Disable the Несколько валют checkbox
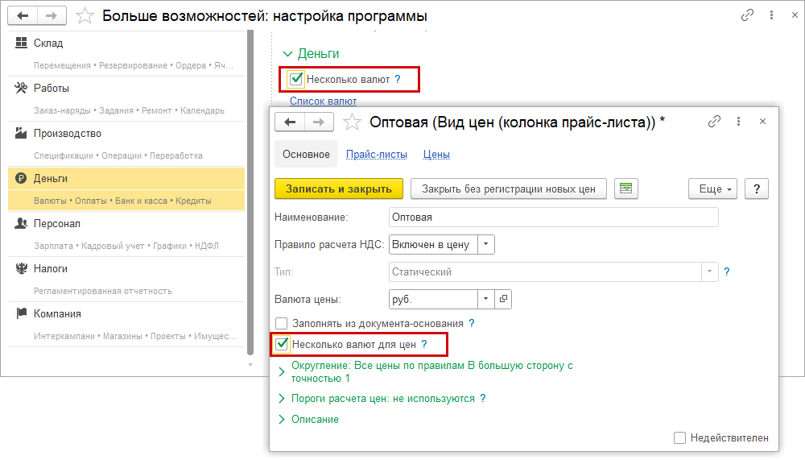805x460 pixels. click(296, 79)
